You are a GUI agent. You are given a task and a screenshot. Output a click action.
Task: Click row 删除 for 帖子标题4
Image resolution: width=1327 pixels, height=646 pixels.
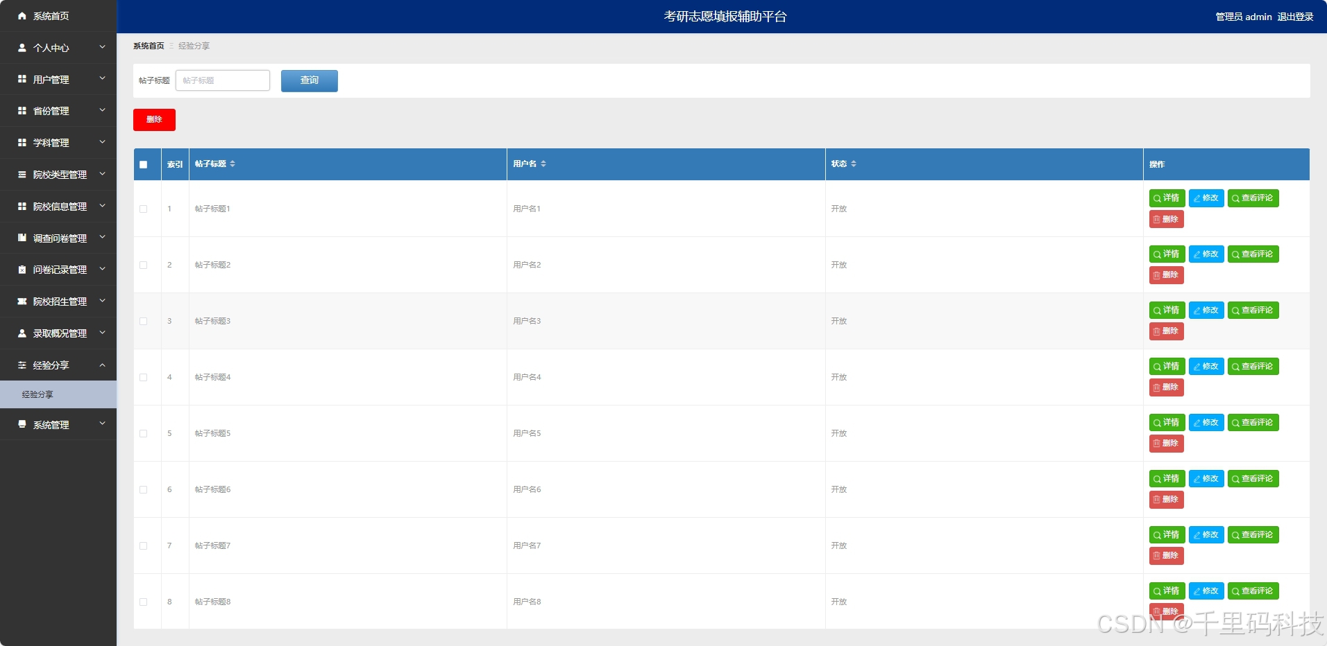point(1166,387)
